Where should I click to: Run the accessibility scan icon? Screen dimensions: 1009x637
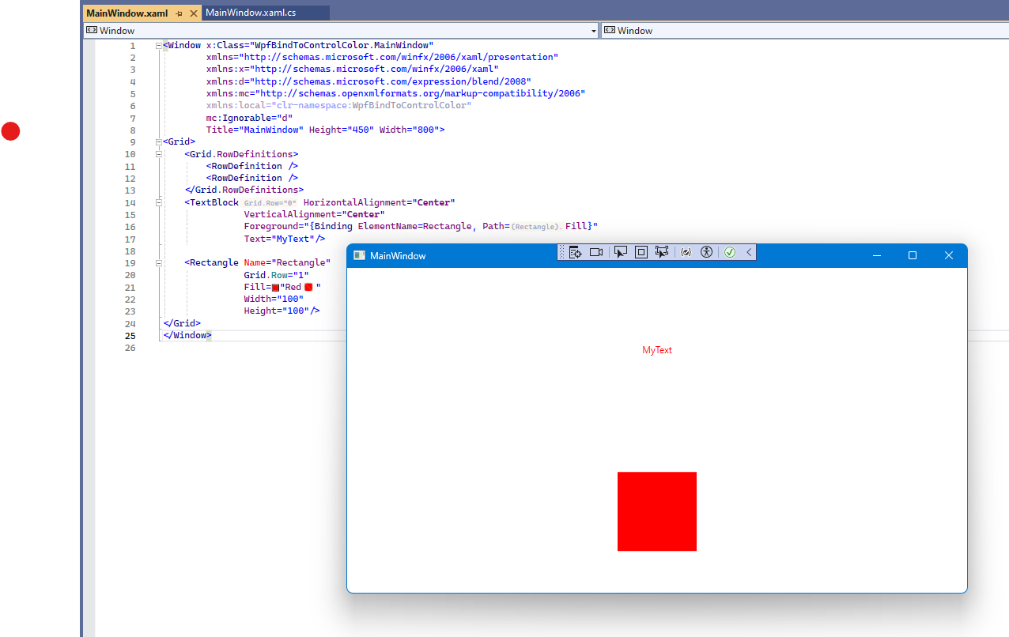pos(706,252)
